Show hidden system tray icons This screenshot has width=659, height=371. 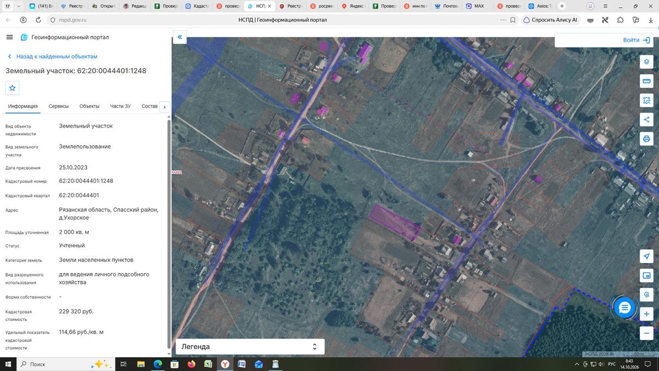tap(577, 364)
